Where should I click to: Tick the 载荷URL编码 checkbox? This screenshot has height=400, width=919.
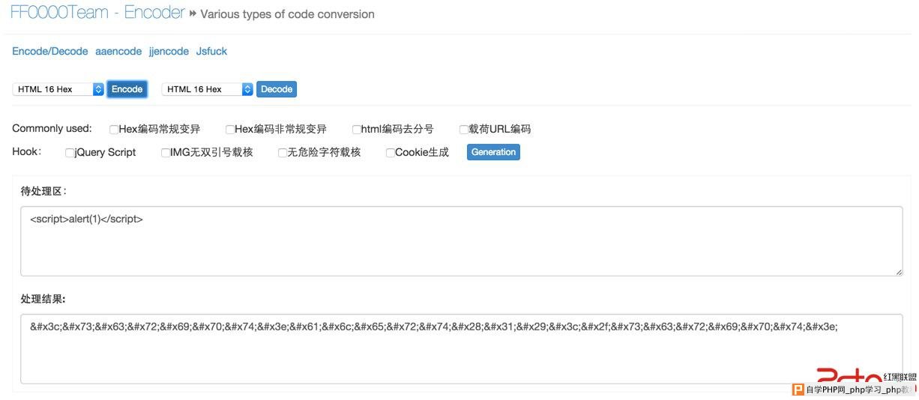click(x=464, y=130)
